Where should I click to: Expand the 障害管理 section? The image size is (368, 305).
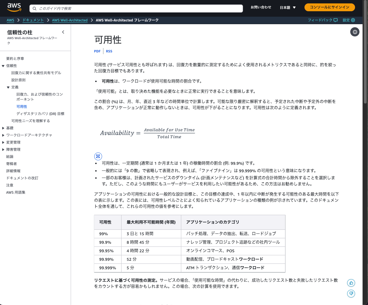(x=3, y=149)
